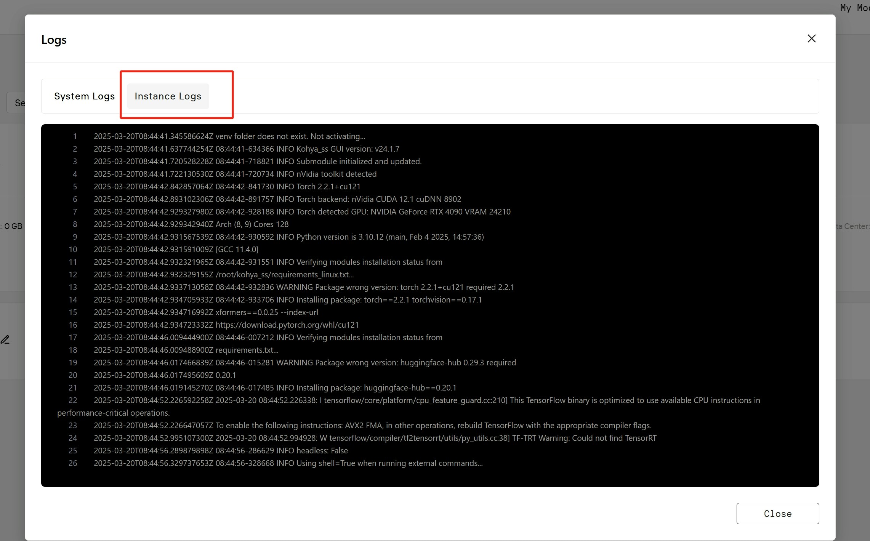Select the Python version 3.10.12 log entry
870x541 pixels.
[x=288, y=237]
